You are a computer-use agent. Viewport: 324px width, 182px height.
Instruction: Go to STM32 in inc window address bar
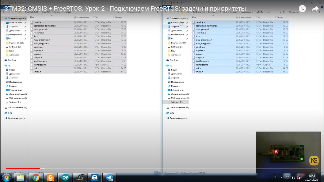click(223, 12)
